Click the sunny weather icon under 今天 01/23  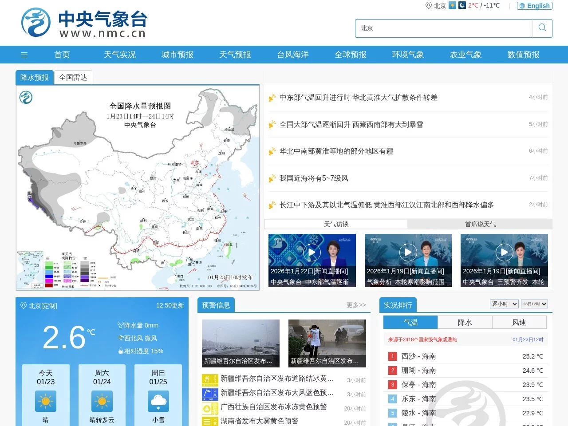[45, 401]
